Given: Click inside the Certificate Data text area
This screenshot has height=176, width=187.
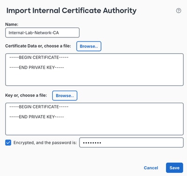Looking at the screenshot, I should click(94, 70).
